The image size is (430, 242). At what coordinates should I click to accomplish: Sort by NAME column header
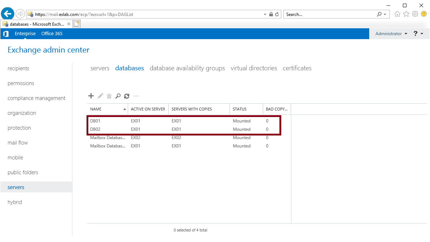[x=107, y=109]
